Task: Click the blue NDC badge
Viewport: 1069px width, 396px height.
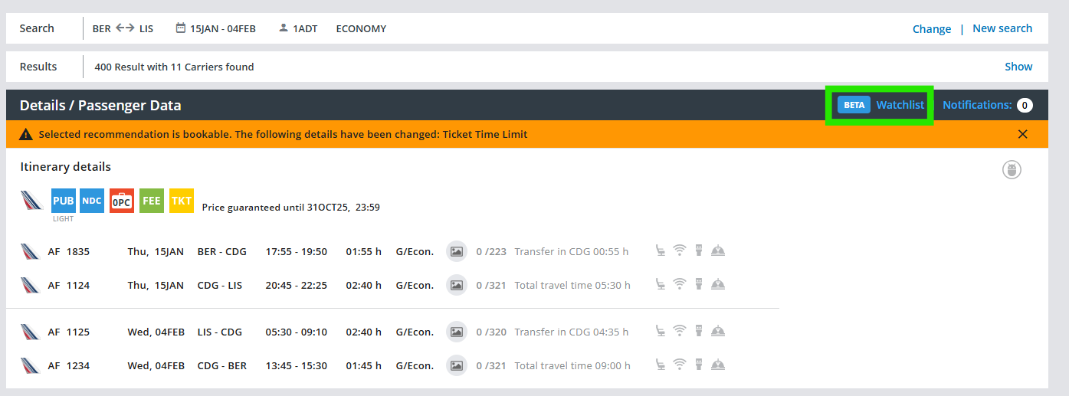Action: [92, 201]
